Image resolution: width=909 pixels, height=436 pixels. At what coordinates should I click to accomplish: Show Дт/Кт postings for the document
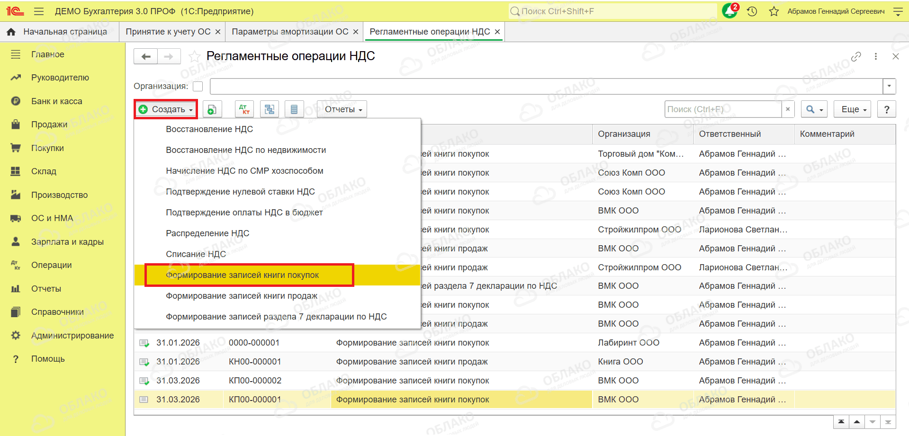tap(244, 109)
